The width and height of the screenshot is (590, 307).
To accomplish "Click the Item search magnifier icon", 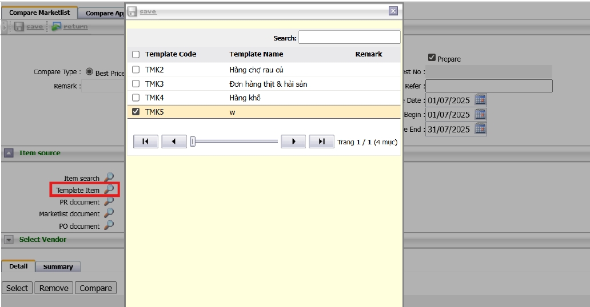I will tap(109, 178).
